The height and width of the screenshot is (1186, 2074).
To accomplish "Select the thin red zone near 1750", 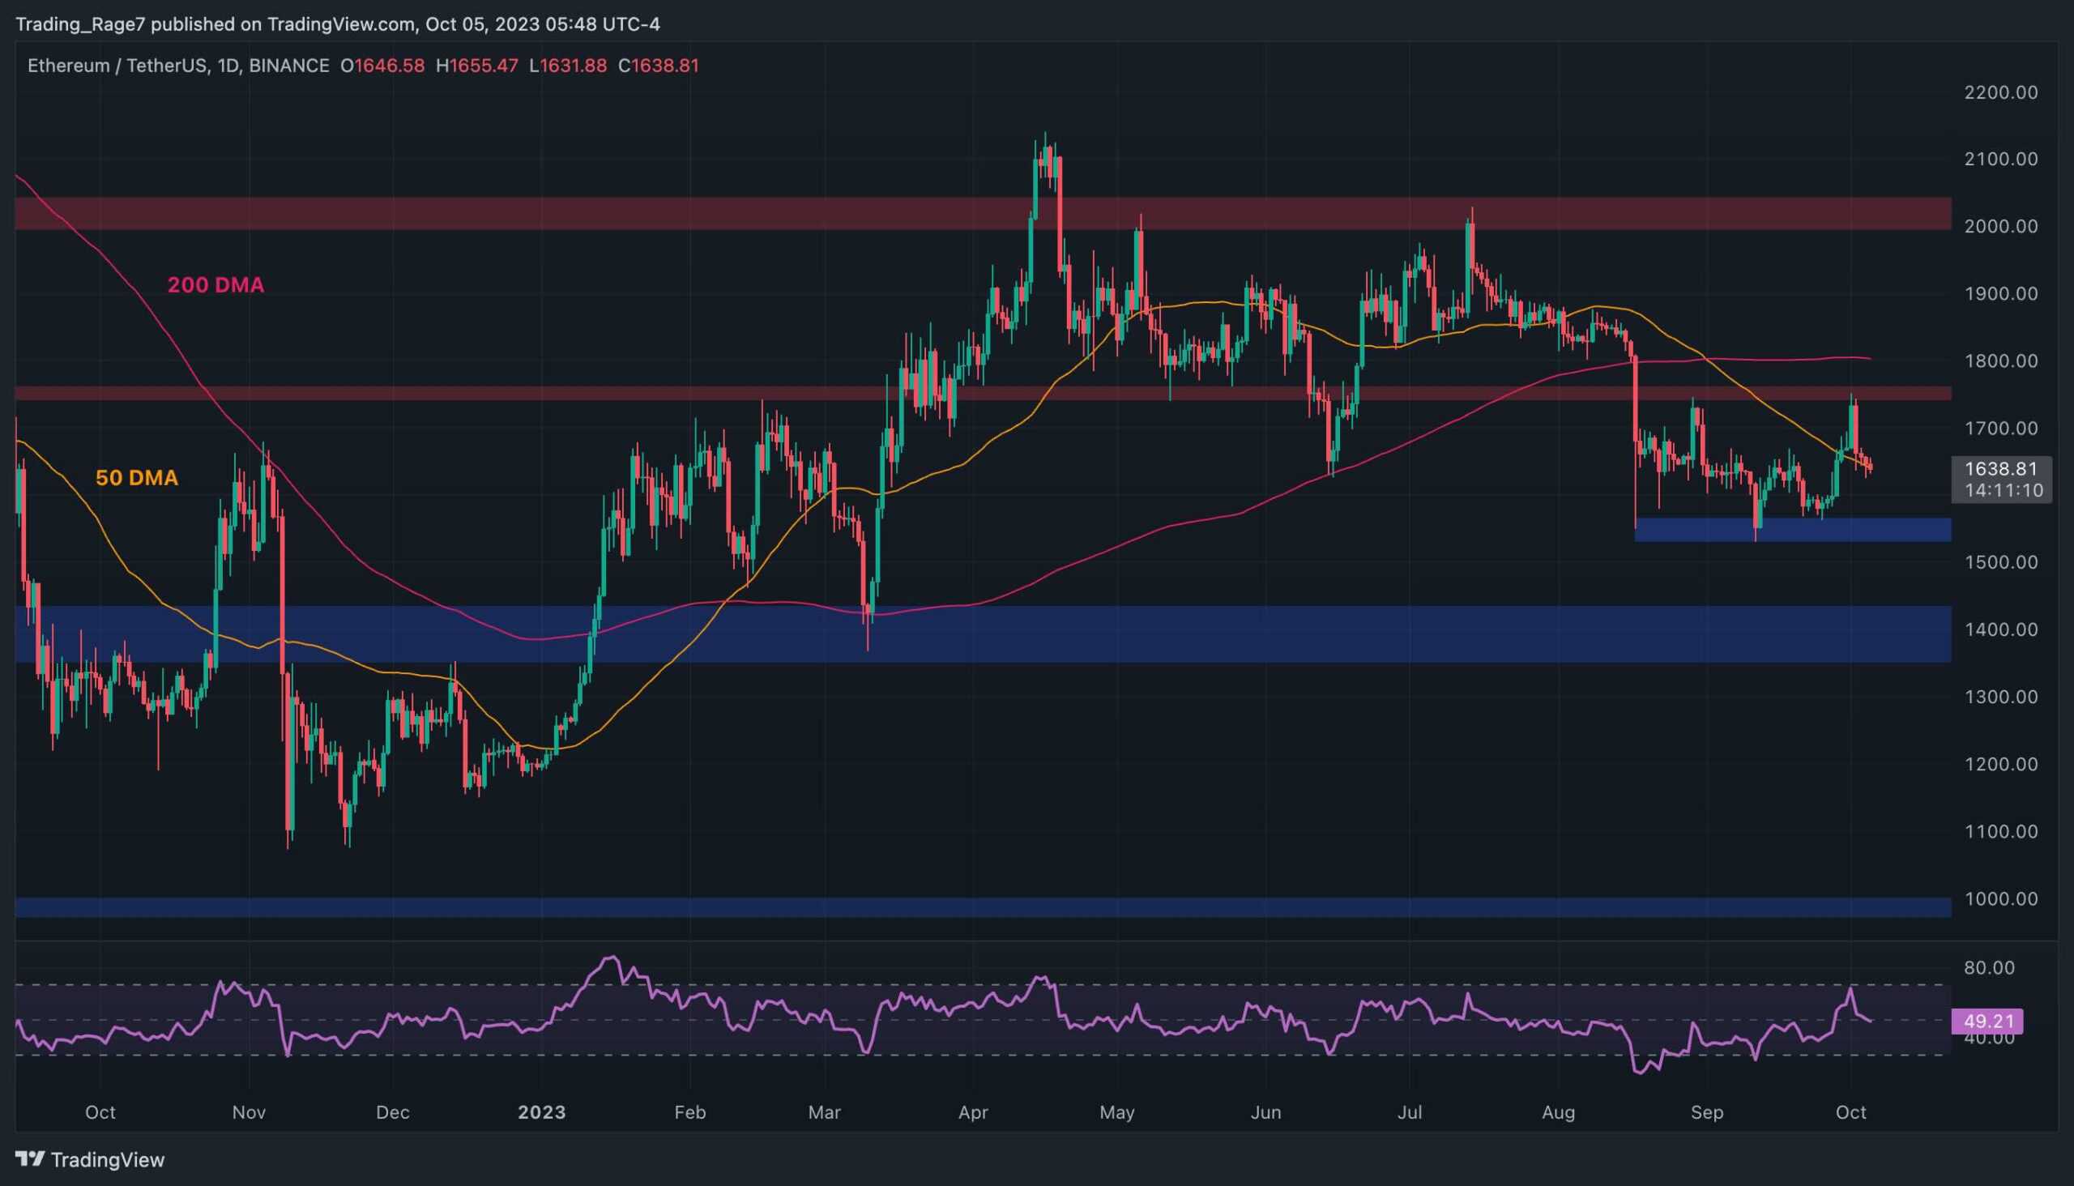I will click(984, 394).
